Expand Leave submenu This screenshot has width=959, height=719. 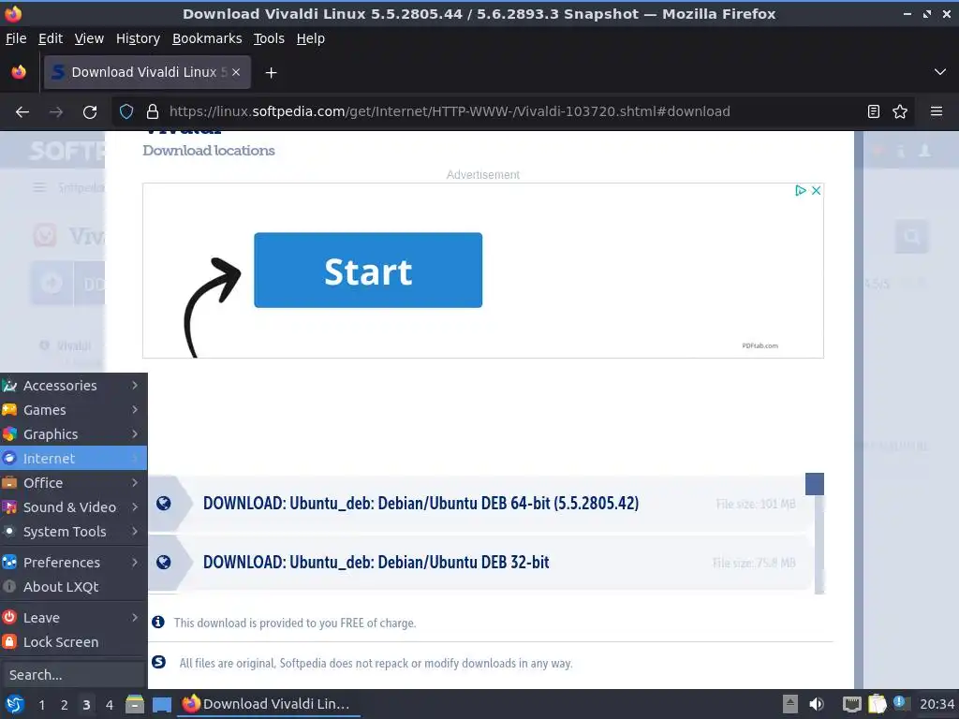[73, 618]
